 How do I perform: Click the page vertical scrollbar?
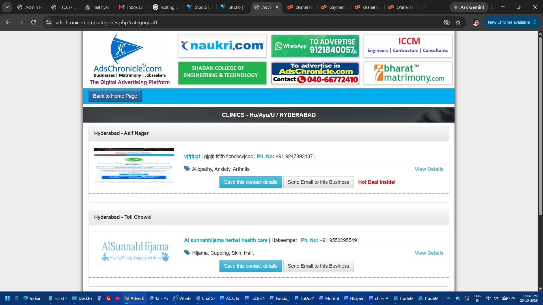tap(540, 126)
